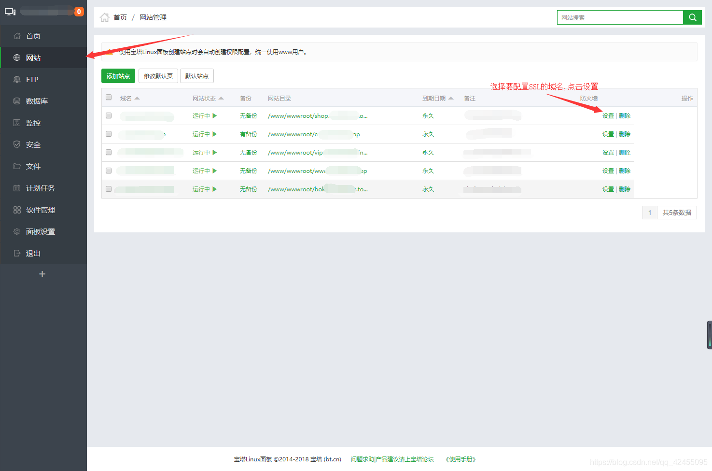Click 无备份 link in the shop row
Screen dimensions: 712x471
pyautogui.click(x=249, y=115)
